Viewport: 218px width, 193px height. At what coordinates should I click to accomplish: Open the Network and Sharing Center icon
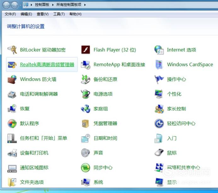click(x=159, y=168)
